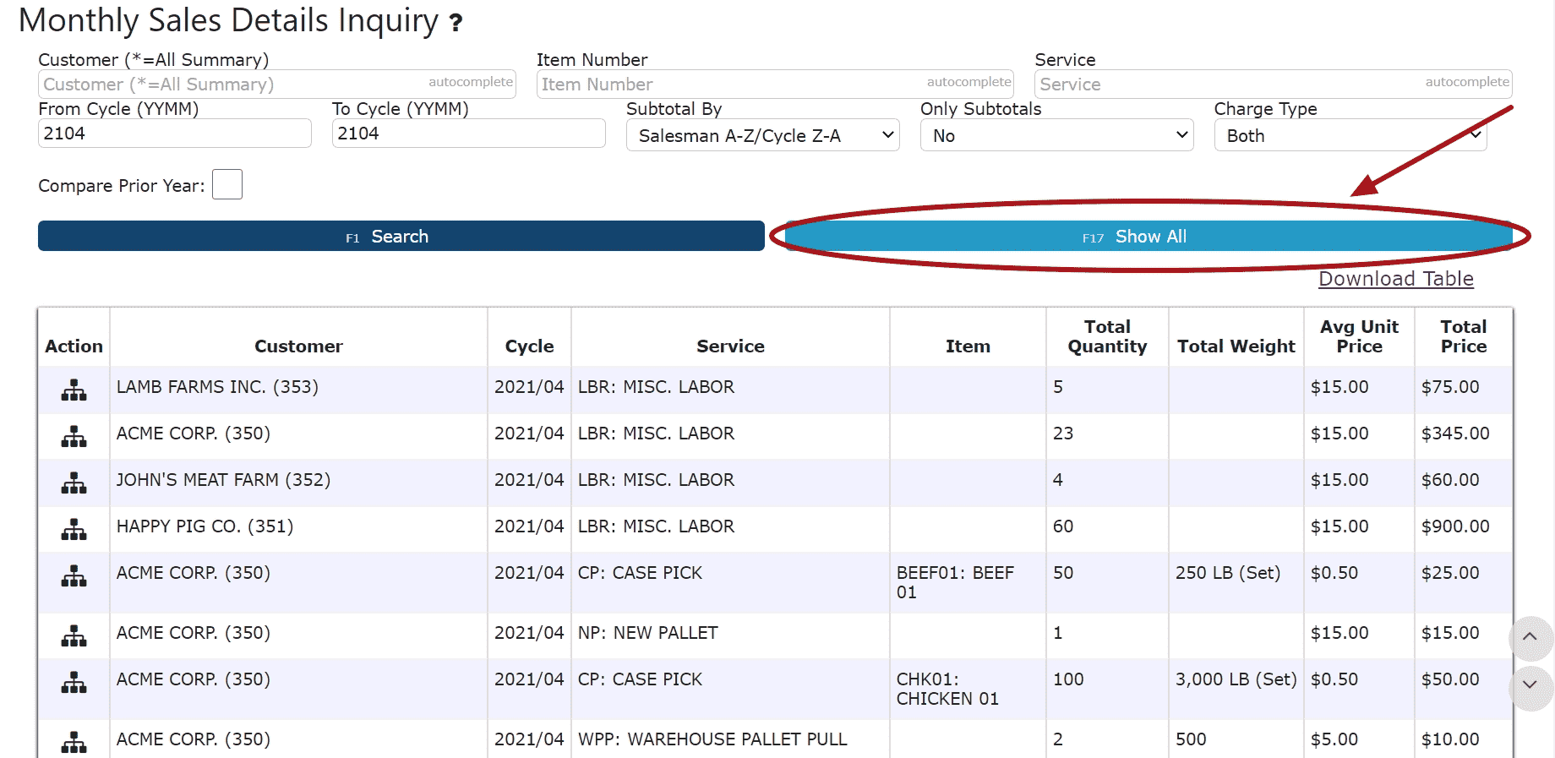Sort by the Customer column header
The width and height of the screenshot is (1555, 758).
[298, 346]
